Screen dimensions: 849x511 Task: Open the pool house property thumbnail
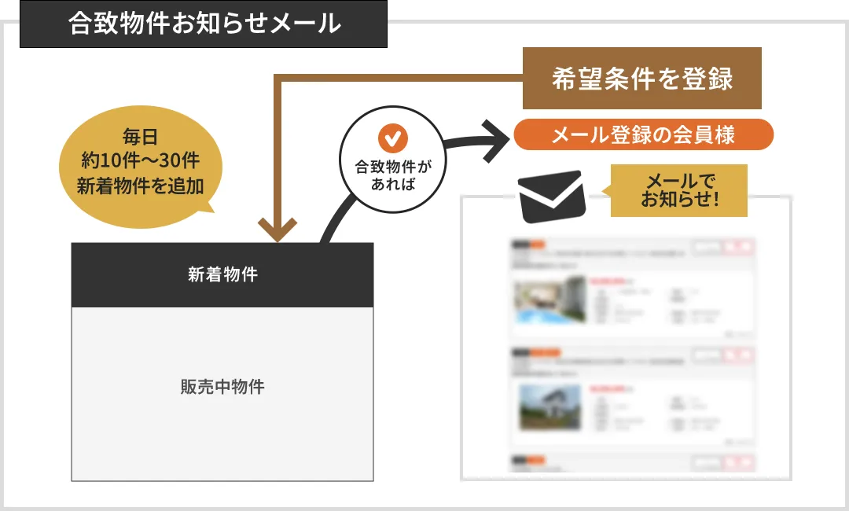549,301
